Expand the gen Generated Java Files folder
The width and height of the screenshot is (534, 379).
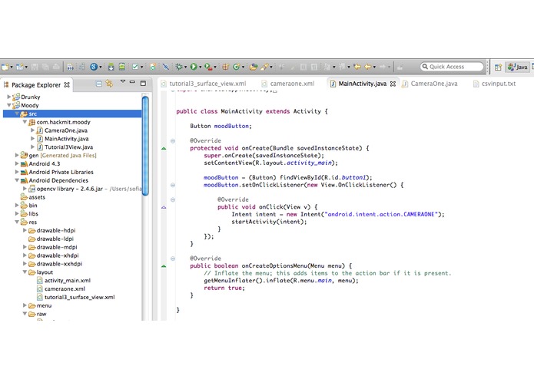(x=17, y=155)
